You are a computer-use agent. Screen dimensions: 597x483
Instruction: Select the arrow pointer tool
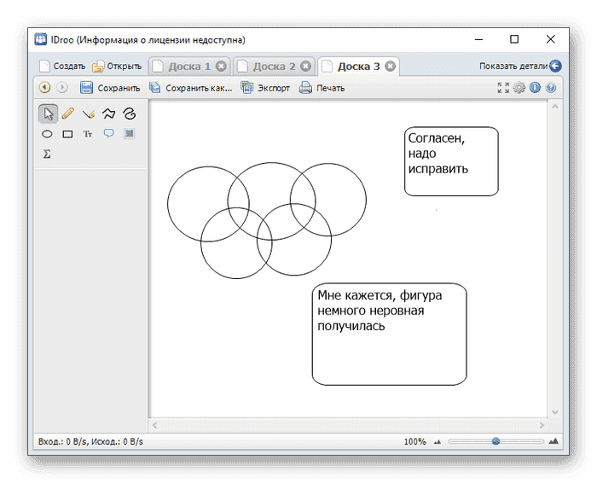point(48,113)
